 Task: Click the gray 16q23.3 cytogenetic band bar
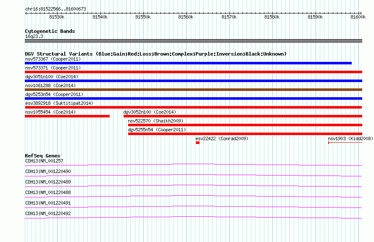pyautogui.click(x=193, y=41)
